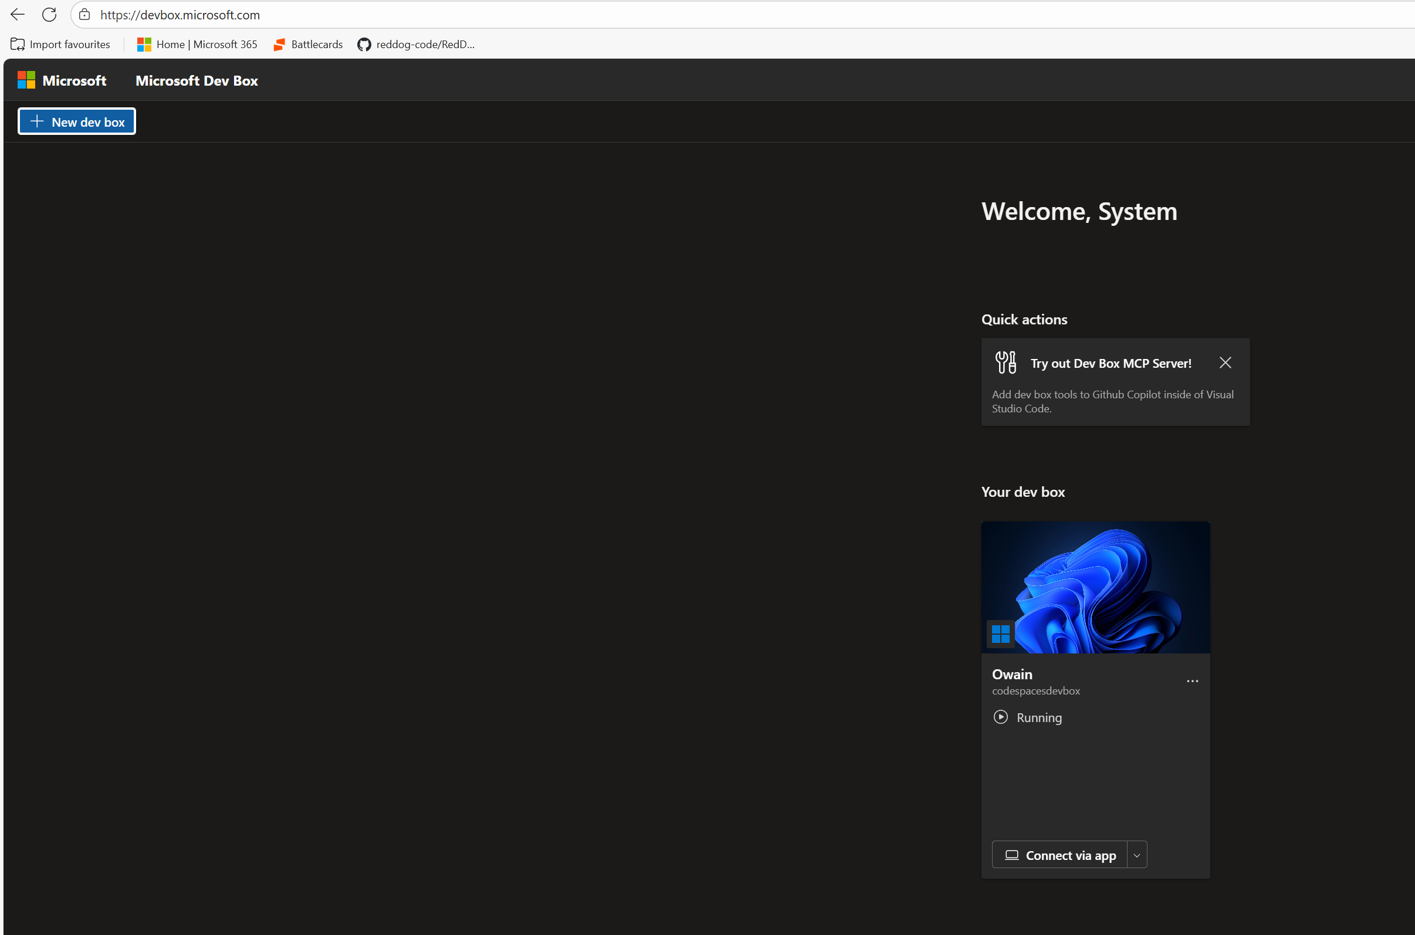Screen dimensions: 1415x935
Task: Dismiss the Dev Box MCP Server banner
Action: pos(1225,363)
